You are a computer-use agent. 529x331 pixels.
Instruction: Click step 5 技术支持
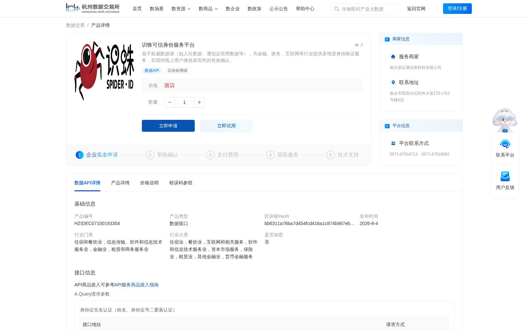pyautogui.click(x=343, y=155)
